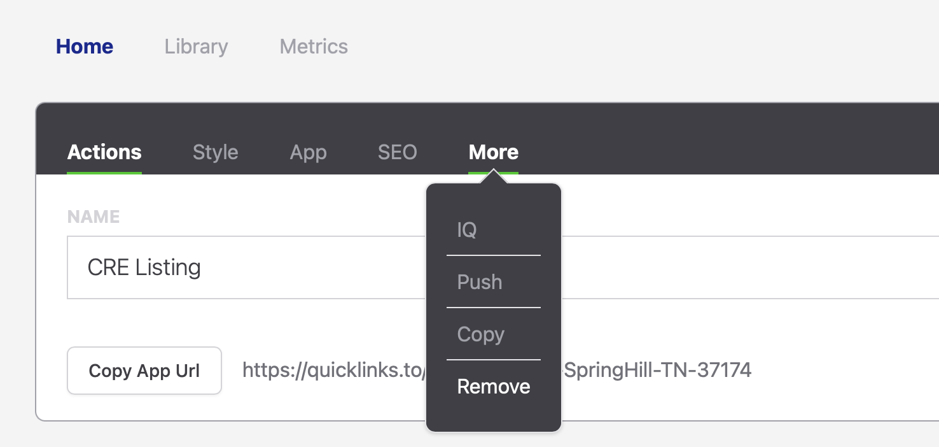The height and width of the screenshot is (447, 939).
Task: Choose IQ from the More menu
Action: (467, 229)
